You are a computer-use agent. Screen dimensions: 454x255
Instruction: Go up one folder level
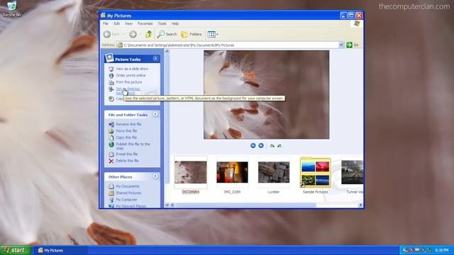tap(148, 34)
